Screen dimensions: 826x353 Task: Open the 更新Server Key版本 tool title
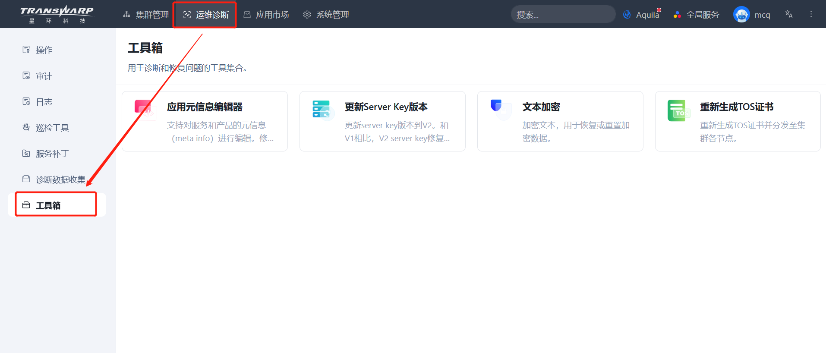click(x=386, y=107)
